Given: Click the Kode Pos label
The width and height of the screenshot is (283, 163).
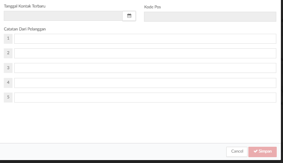Looking at the screenshot, I should coord(152,7).
